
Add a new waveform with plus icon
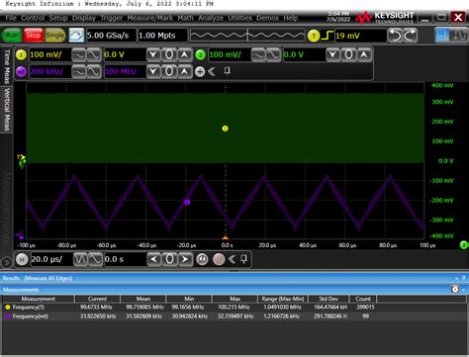tap(200, 71)
